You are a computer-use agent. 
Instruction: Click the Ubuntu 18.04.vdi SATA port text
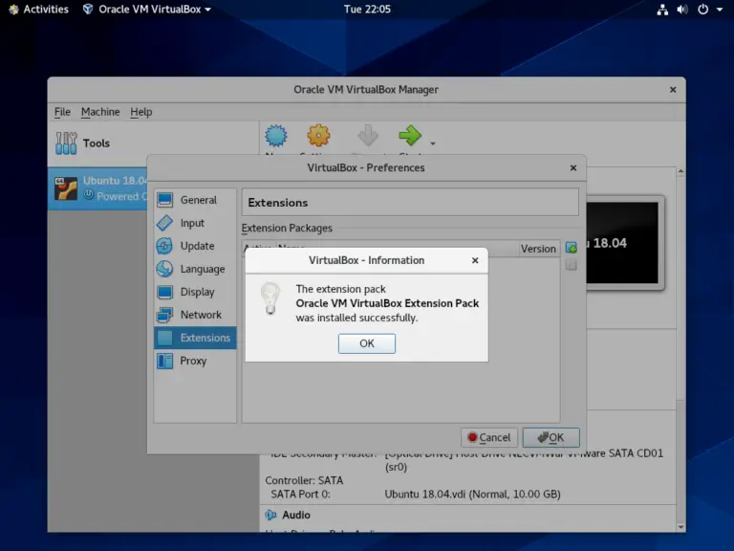[472, 495]
